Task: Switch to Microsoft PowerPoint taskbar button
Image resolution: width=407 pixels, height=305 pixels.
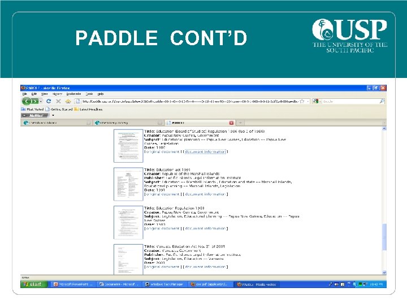Action: 73,284
